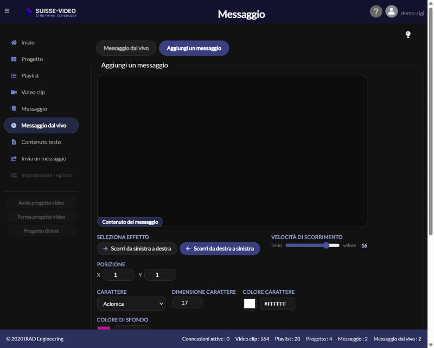Viewport: 434px width, 348px height.
Task: Select the Aggiungi un messaggio tab
Action: pos(194,48)
